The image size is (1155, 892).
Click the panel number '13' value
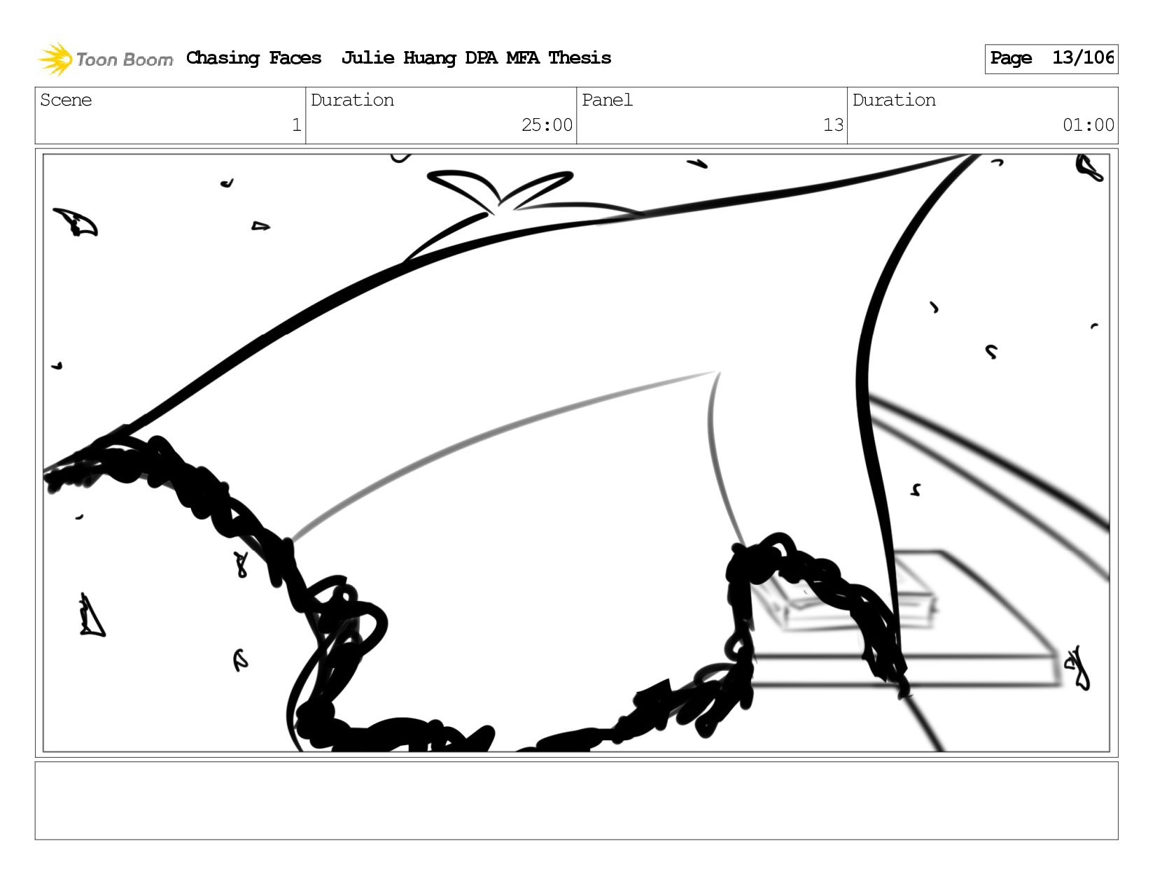(x=833, y=125)
